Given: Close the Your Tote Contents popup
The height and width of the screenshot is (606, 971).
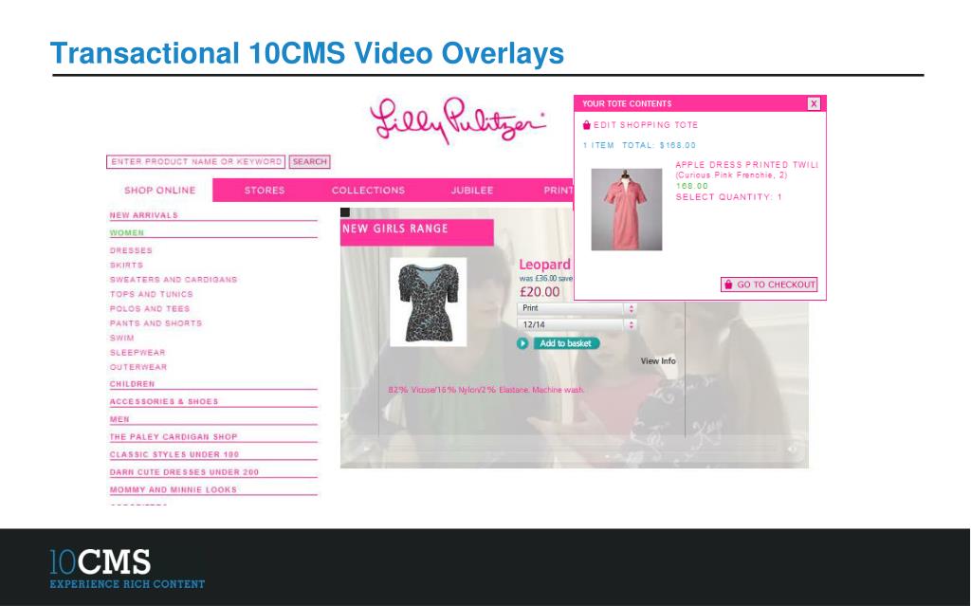Looking at the screenshot, I should coord(814,103).
